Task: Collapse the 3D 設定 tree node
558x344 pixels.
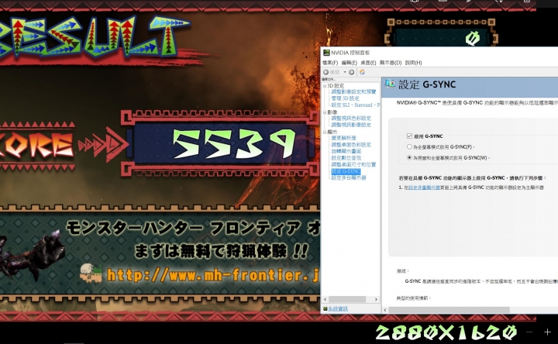Action: [x=325, y=86]
